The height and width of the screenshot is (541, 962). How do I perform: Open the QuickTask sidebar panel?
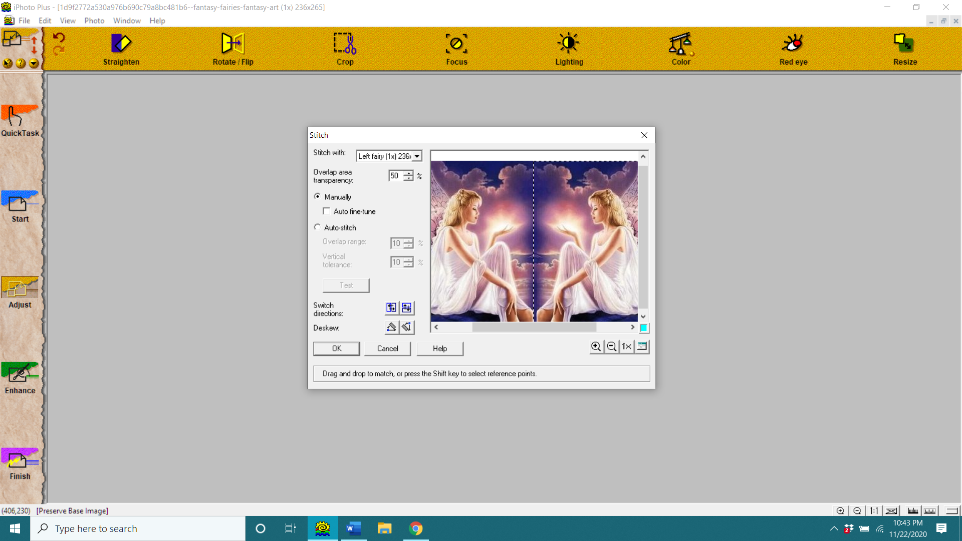20,121
